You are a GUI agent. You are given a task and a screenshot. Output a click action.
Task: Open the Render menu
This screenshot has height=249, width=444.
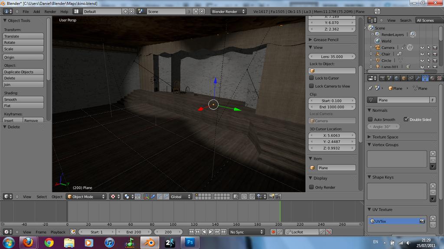pyautogui.click(x=50, y=12)
